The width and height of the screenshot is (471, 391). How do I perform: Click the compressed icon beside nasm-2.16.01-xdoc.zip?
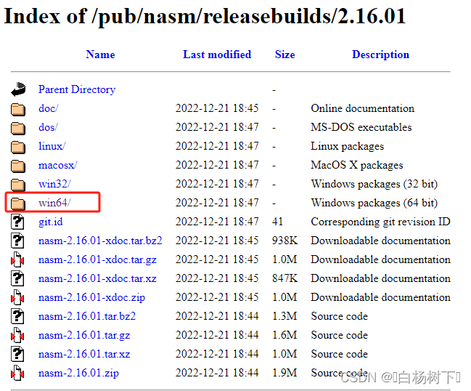click(x=17, y=297)
